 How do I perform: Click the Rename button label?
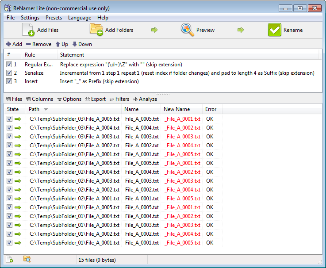pos(293,30)
